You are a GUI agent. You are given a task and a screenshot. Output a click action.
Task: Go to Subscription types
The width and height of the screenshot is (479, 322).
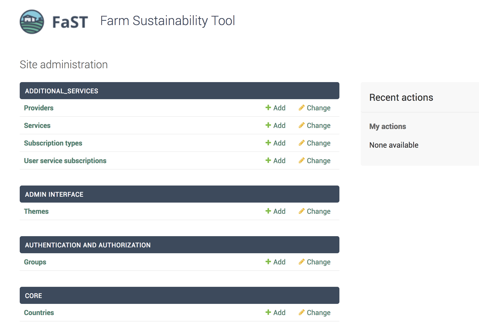point(53,143)
